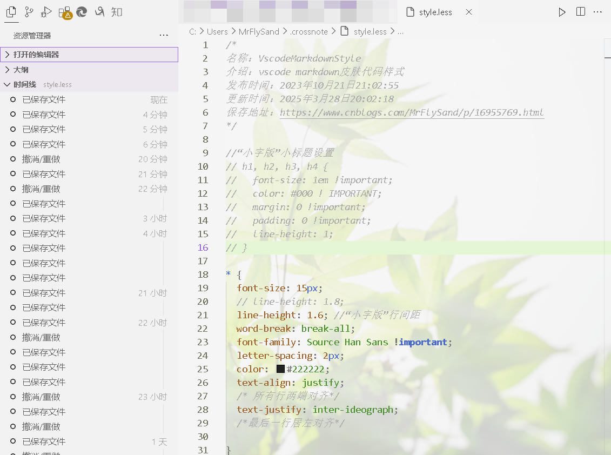Image resolution: width=611 pixels, height=455 pixels.
Task: Expand the 打开的编辑器 section
Action: [89, 55]
